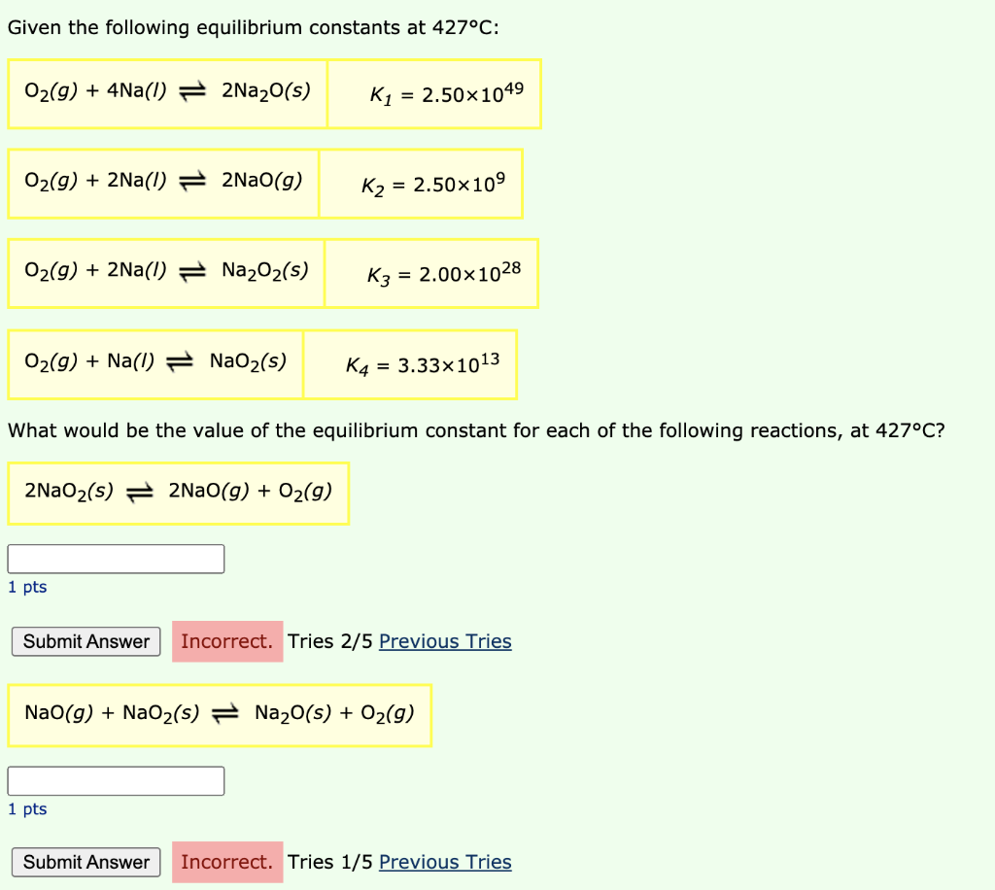This screenshot has width=995, height=890.
Task: Click the second Submit Answer button
Action: (x=86, y=862)
